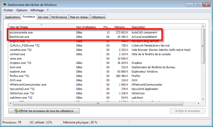Select the BatchScript.exe process row
Image resolution: width=213 pixels, height=127 pixels.
[x=105, y=37]
